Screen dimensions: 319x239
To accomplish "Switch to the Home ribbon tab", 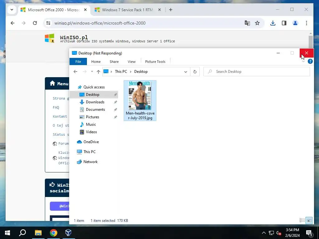I will 96,62.
